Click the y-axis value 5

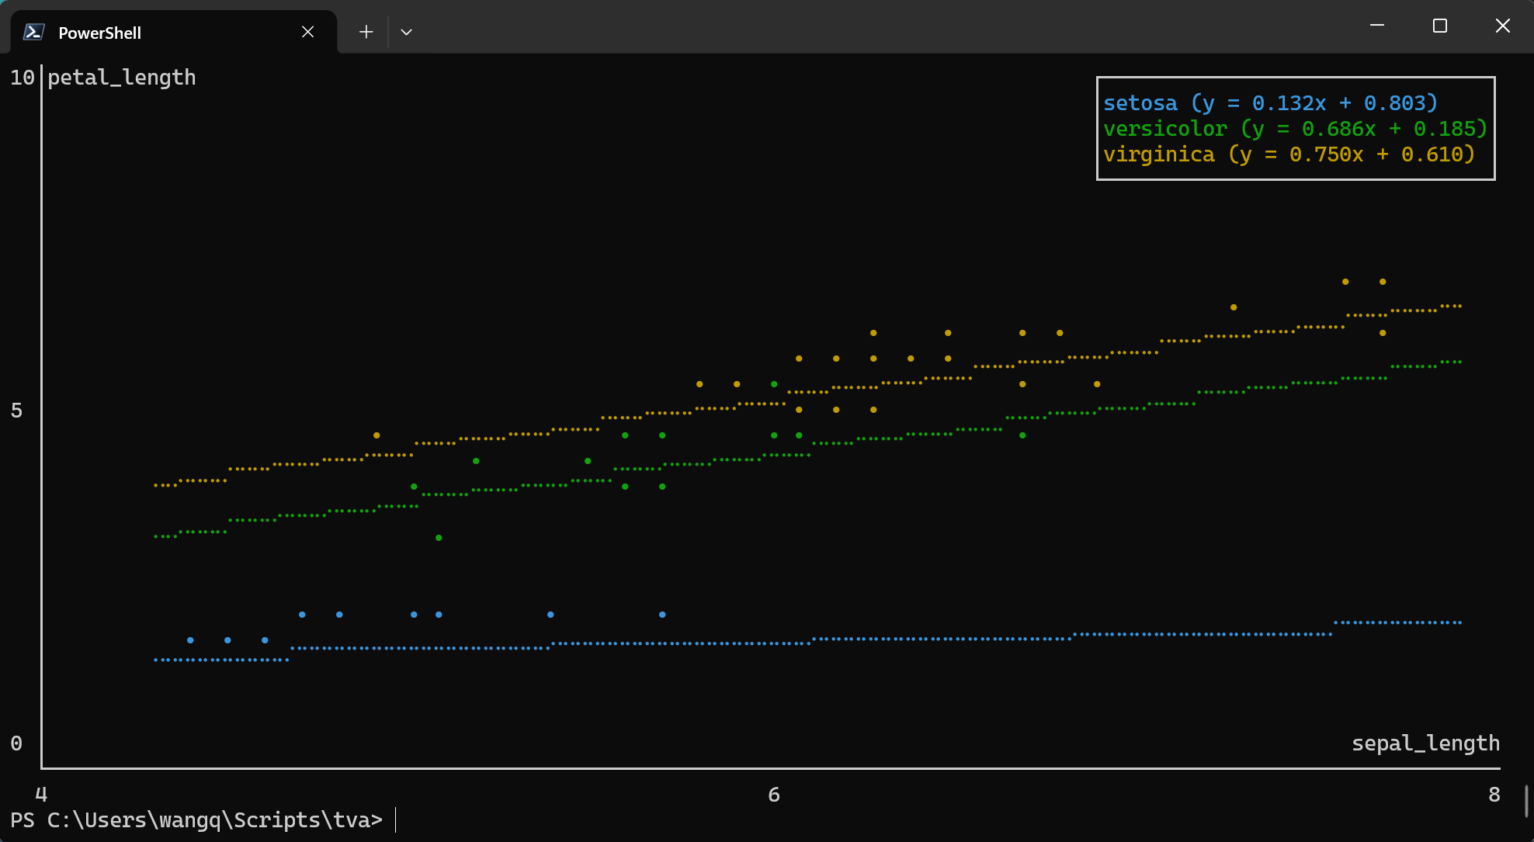[x=16, y=411]
